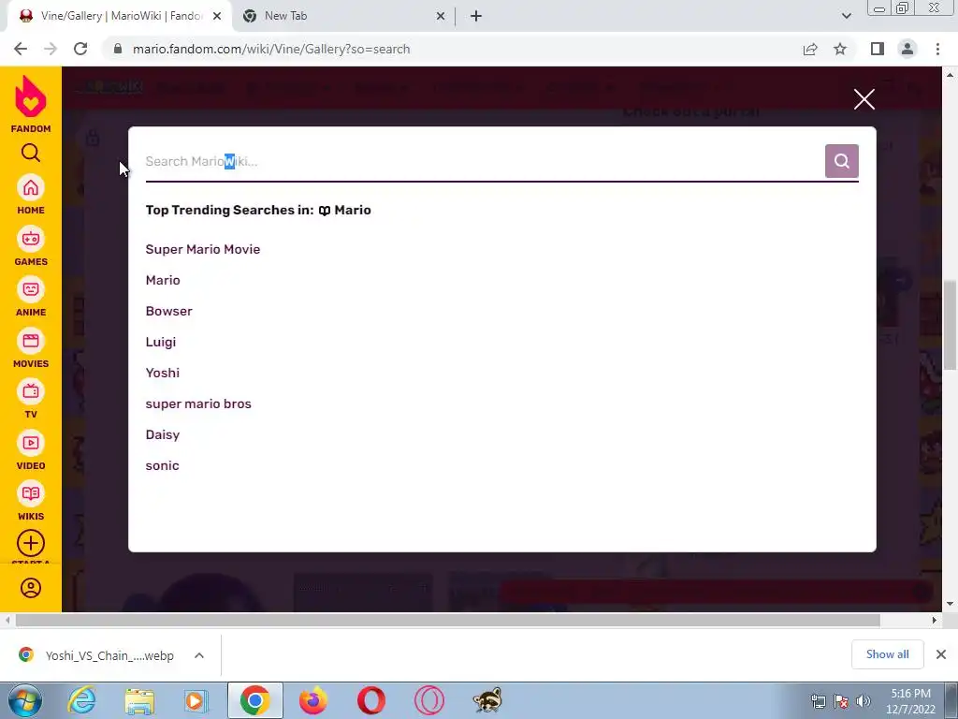Submit search with purple magnifier button
The image size is (958, 719).
point(841,161)
